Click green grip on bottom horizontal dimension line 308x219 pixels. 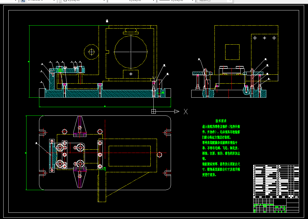click(105, 106)
